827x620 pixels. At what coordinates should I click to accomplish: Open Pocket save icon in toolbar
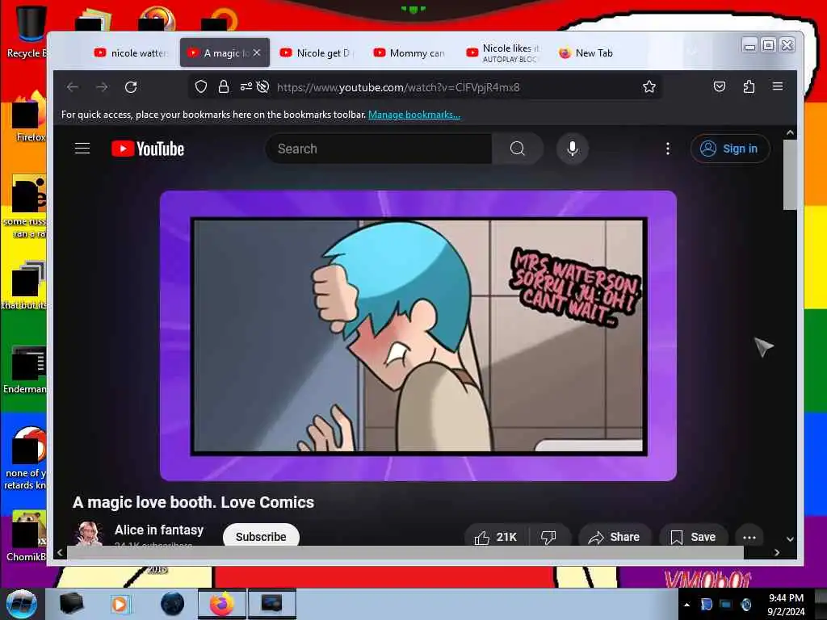720,86
